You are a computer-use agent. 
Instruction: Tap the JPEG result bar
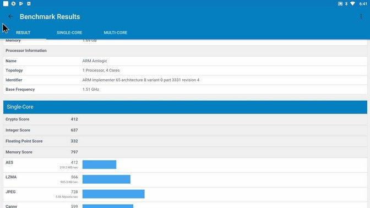(113, 194)
